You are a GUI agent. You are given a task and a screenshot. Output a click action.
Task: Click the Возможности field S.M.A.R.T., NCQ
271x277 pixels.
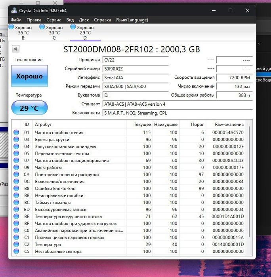177,113
